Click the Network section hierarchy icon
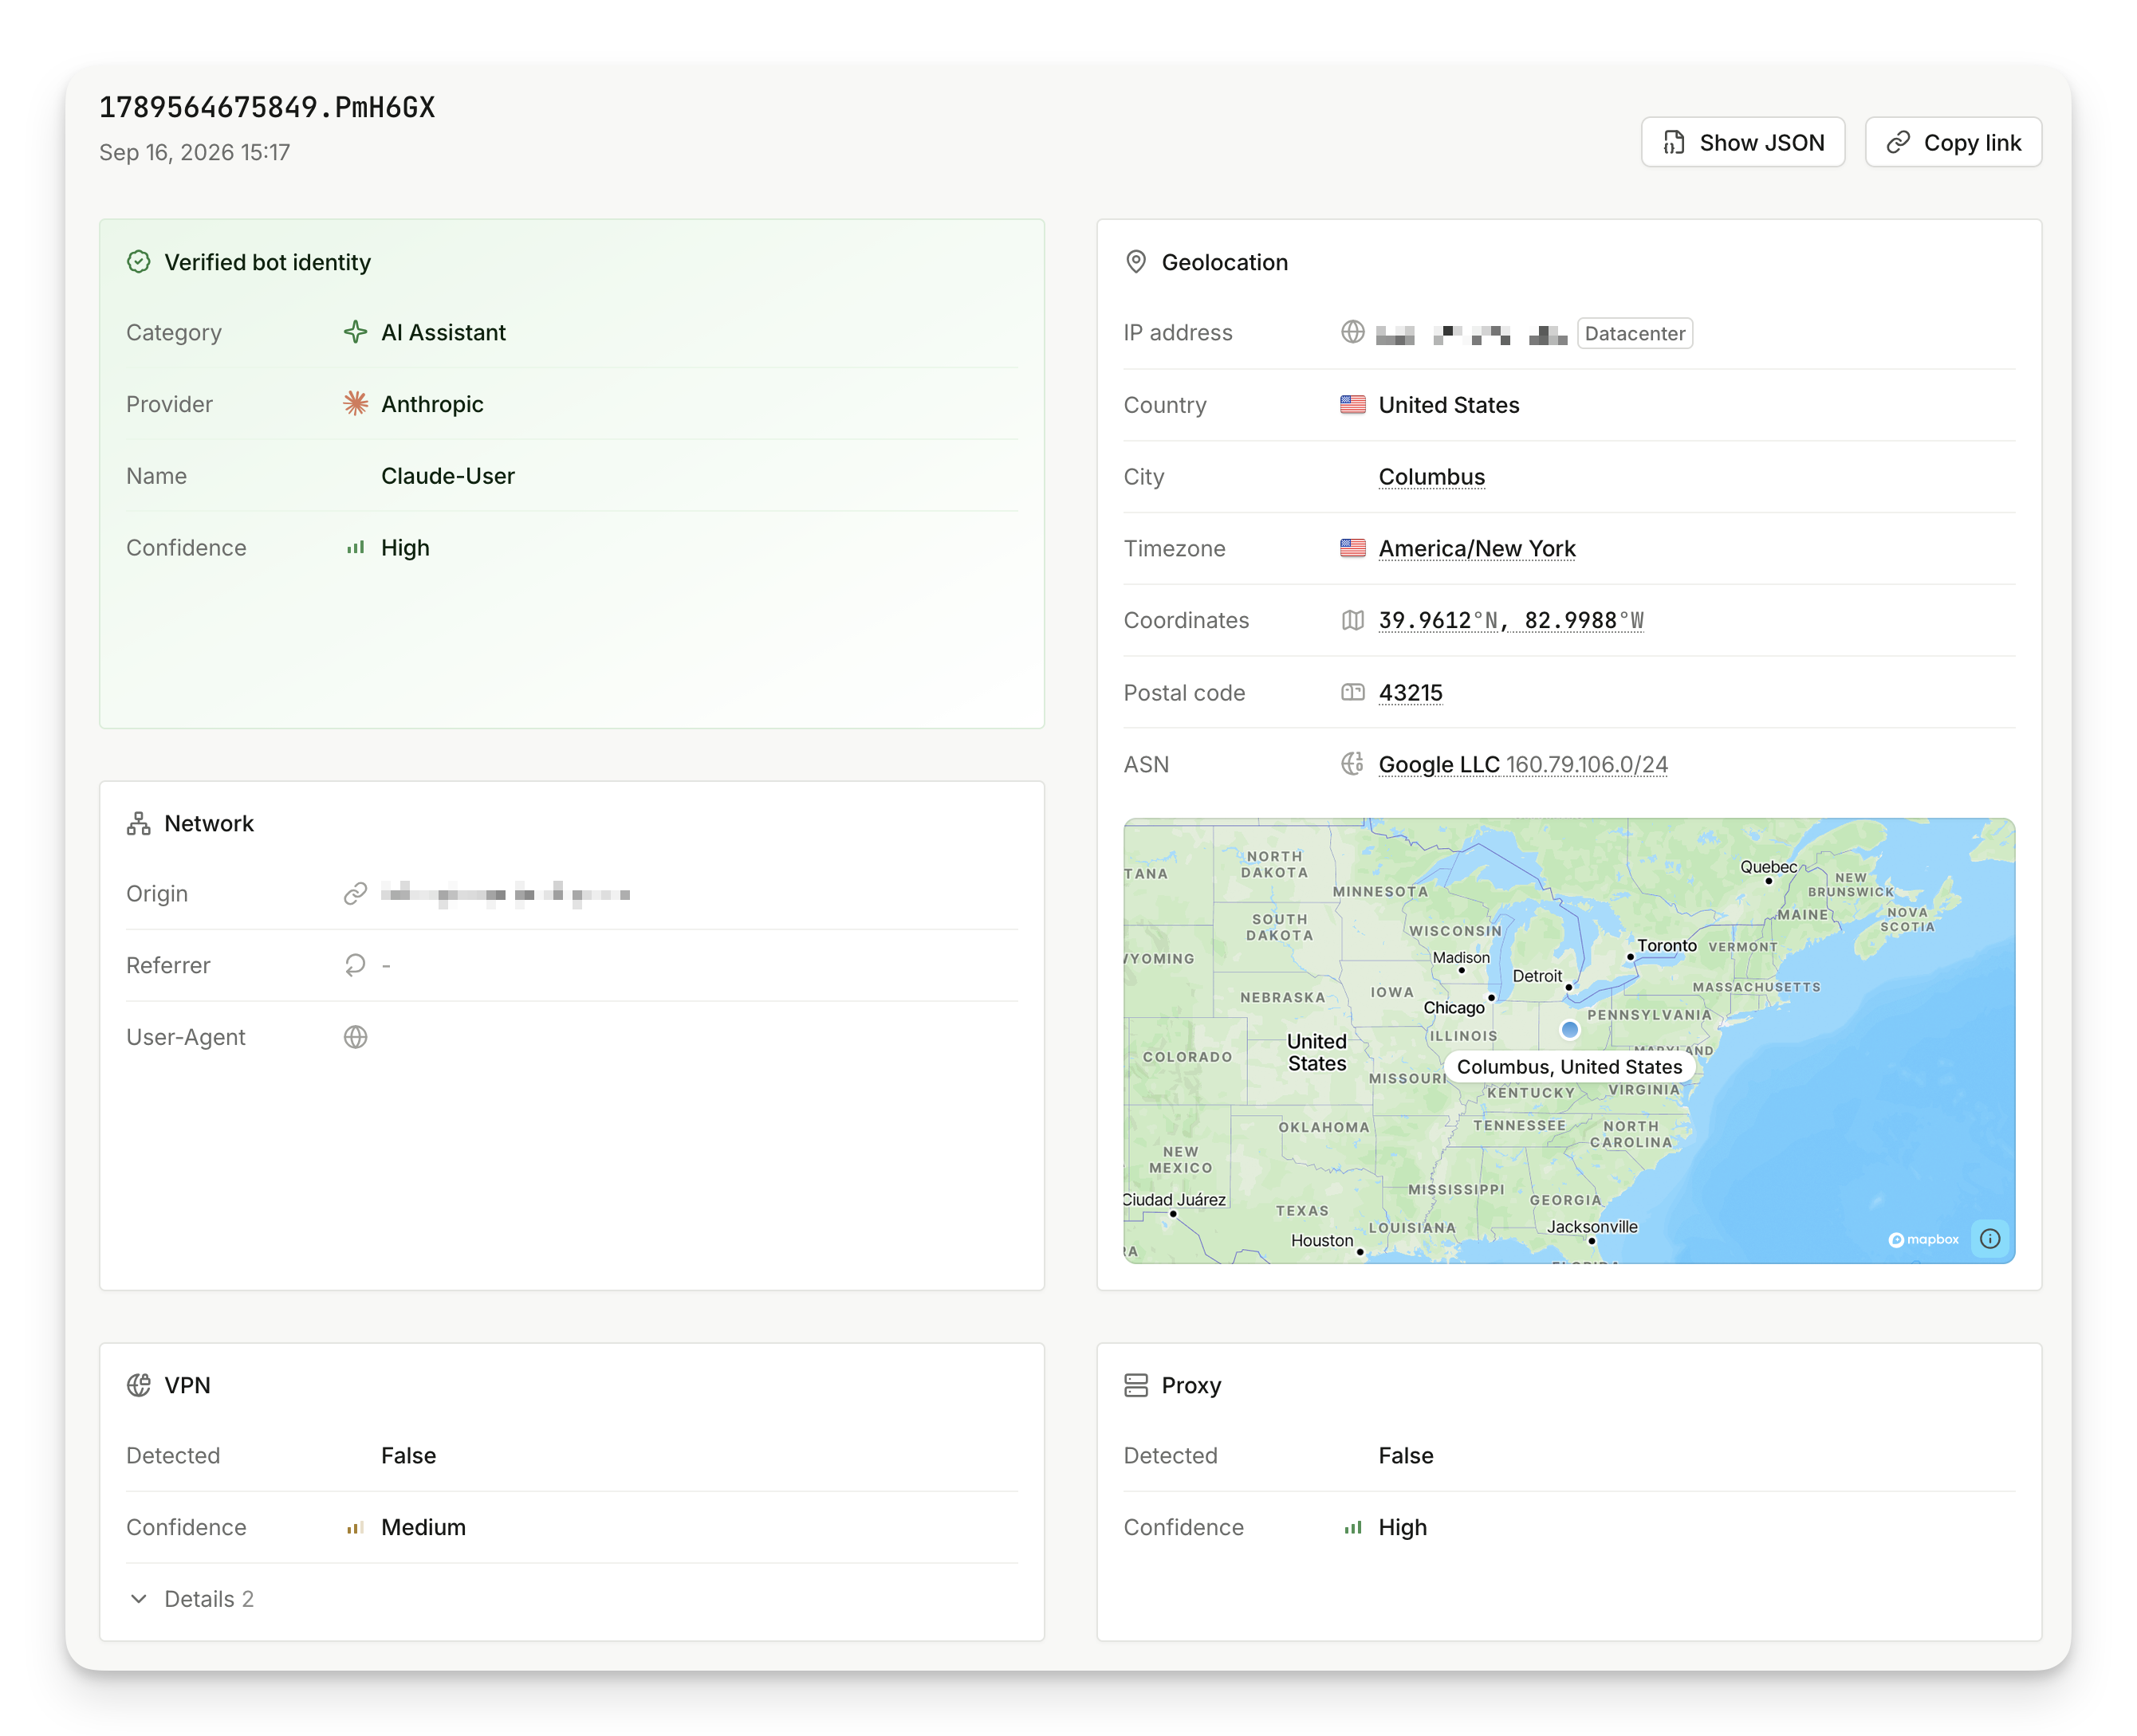Image resolution: width=2137 pixels, height=1736 pixels. click(139, 823)
